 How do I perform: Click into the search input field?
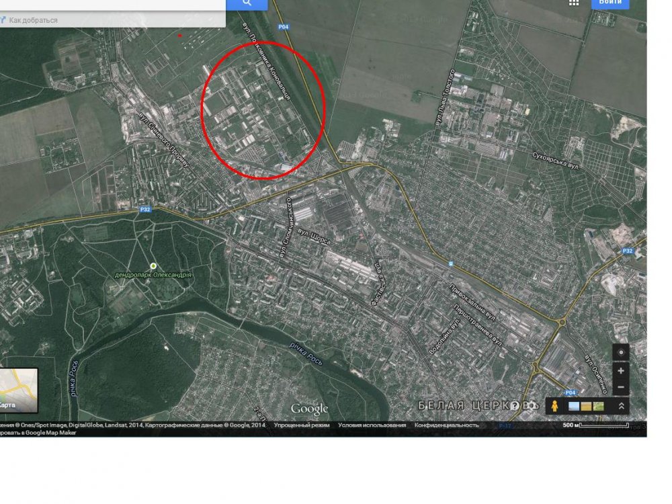(x=113, y=4)
